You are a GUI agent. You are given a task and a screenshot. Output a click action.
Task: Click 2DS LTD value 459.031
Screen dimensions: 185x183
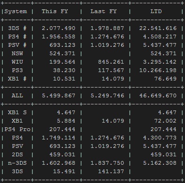click(x=163, y=154)
